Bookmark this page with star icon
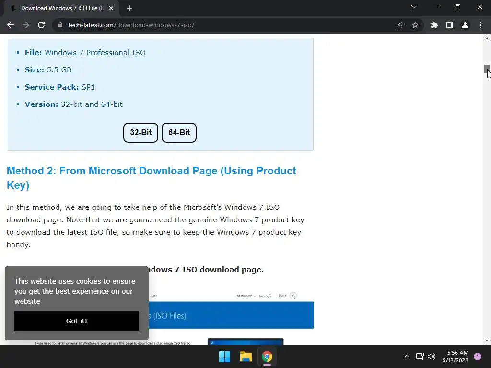This screenshot has width=491, height=368. (415, 25)
